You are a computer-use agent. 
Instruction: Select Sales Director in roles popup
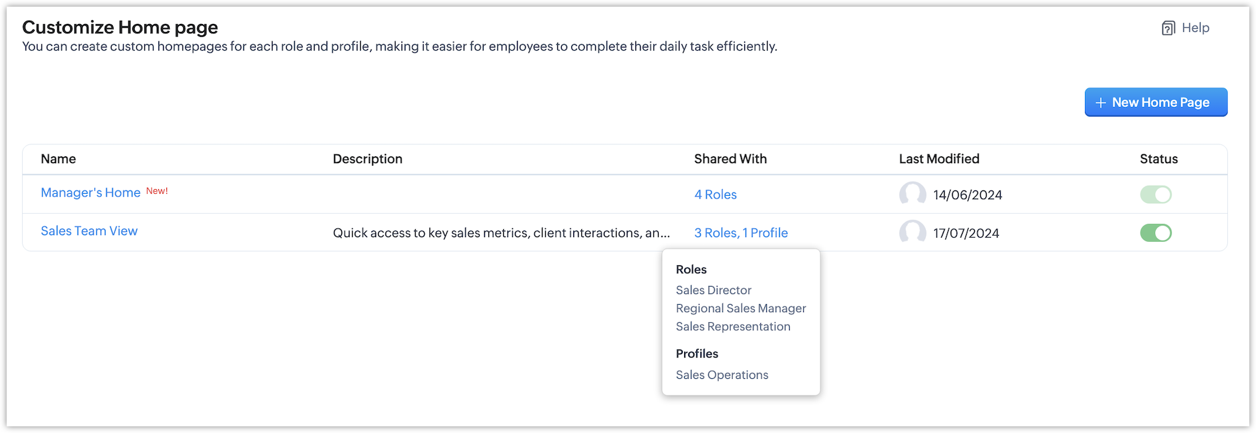click(x=713, y=290)
